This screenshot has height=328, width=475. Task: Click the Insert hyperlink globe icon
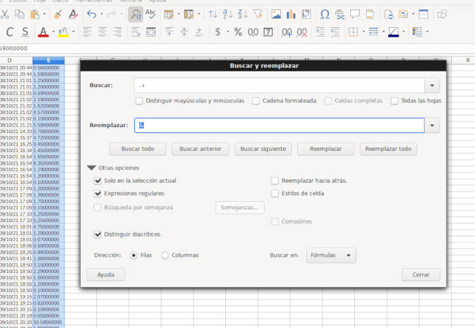[340, 14]
